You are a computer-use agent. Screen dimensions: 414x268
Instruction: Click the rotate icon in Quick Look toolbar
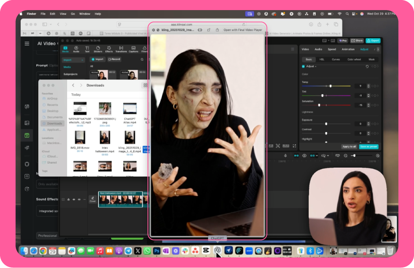point(209,30)
